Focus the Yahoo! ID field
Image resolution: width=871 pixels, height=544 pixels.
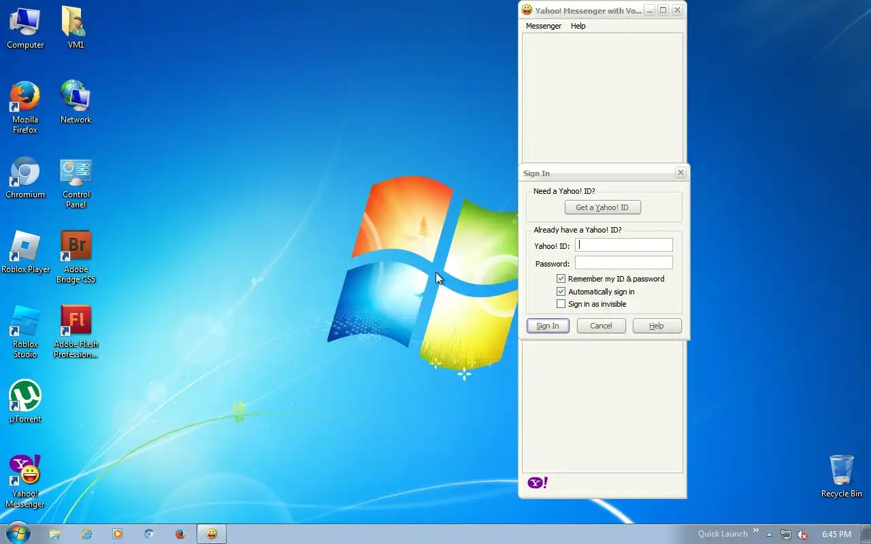[x=624, y=245]
